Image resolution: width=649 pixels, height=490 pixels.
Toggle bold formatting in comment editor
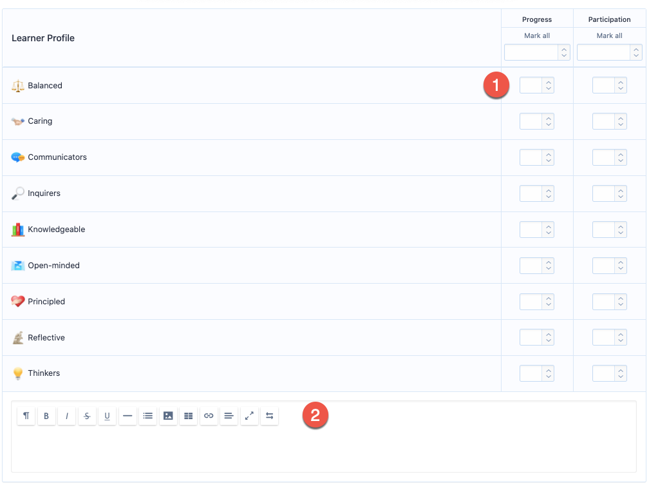(46, 416)
